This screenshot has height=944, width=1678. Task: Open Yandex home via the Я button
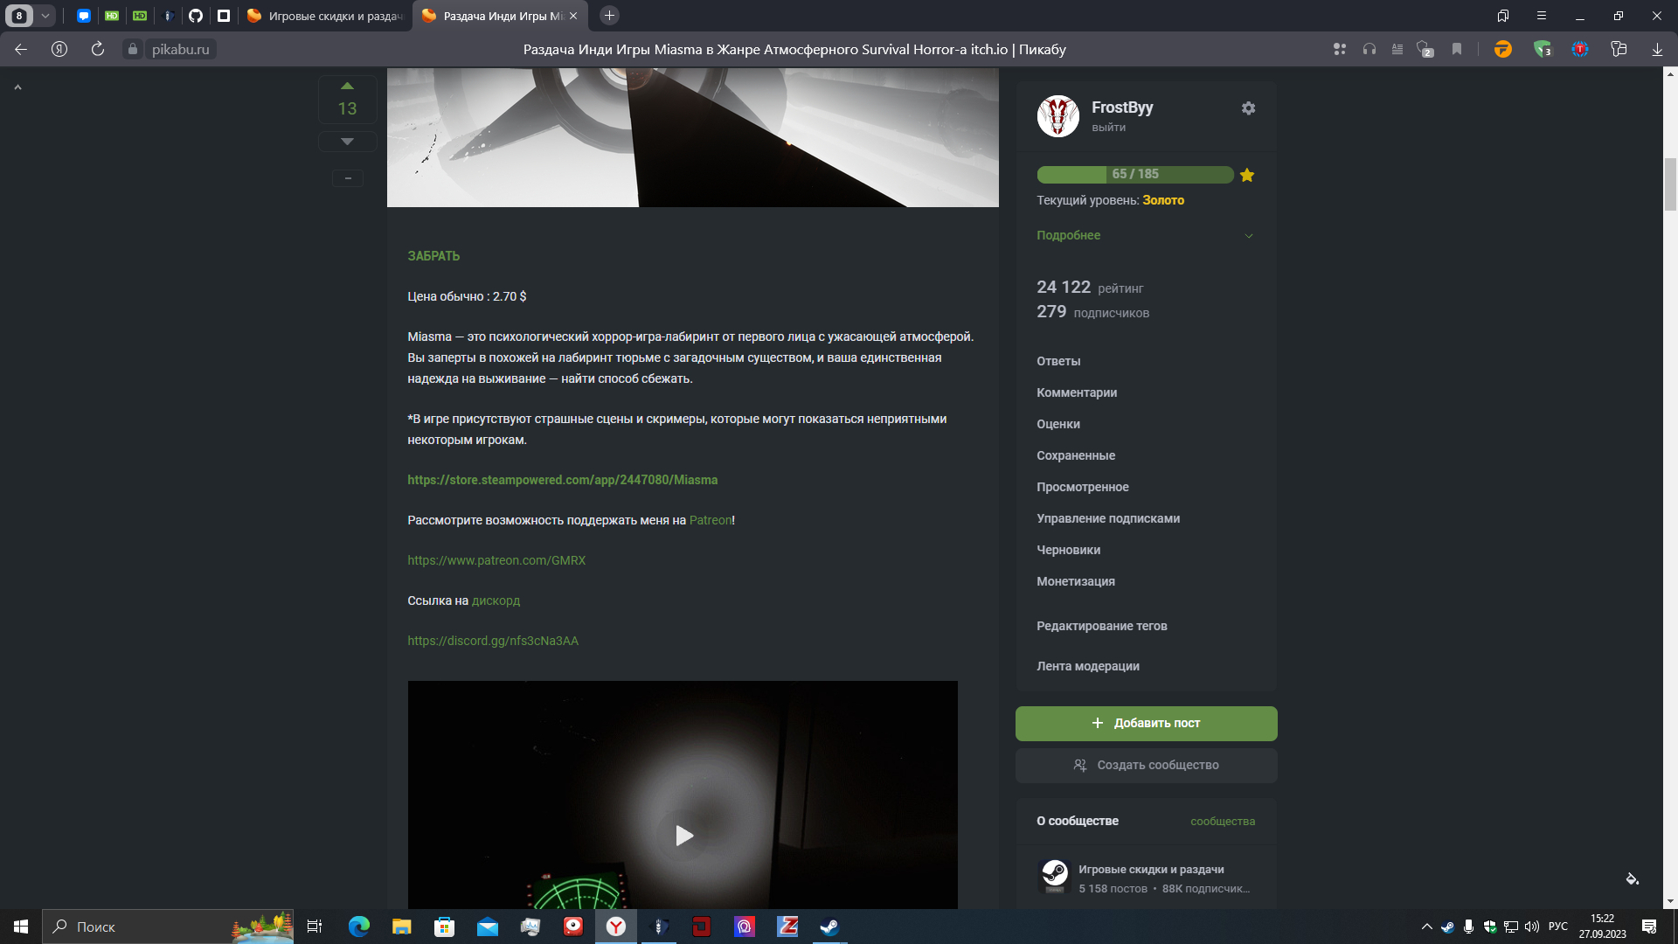tap(59, 49)
